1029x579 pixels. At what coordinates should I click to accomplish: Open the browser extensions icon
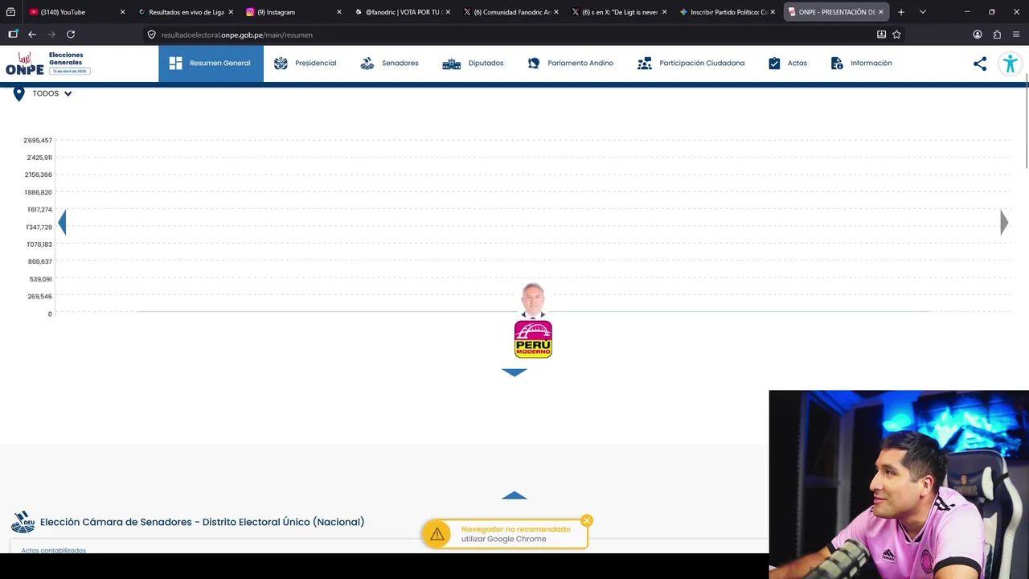(x=997, y=35)
